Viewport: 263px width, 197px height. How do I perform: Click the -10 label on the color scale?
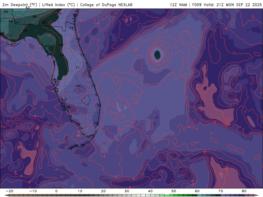[33, 191]
